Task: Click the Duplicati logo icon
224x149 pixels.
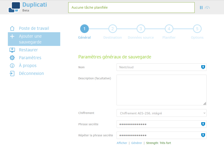Action: click(x=14, y=7)
